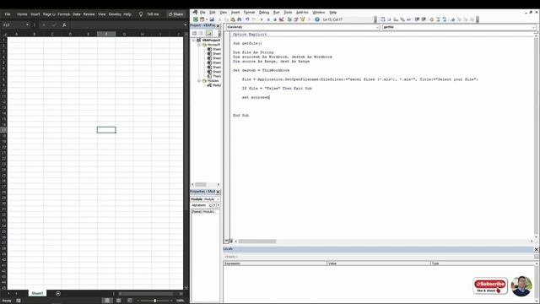
Task: Click the Save icon in VBA toolbar
Action: [212, 19]
